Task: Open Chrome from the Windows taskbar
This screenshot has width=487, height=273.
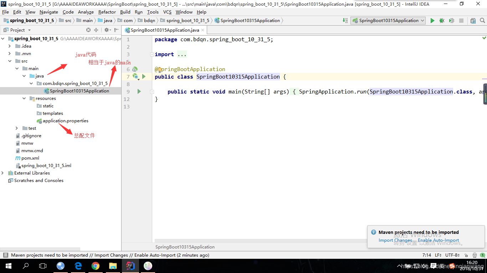Action: coord(95,266)
